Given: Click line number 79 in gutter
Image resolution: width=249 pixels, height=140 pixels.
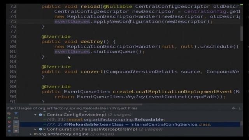Looking at the screenshot, I should click(13, 42).
